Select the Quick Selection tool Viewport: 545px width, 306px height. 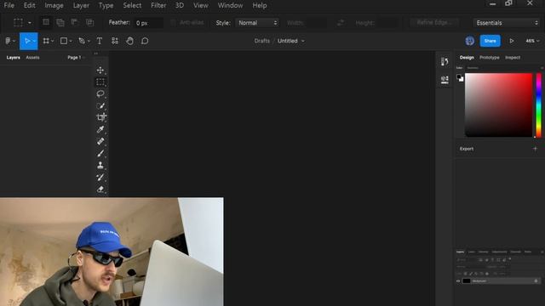100,105
